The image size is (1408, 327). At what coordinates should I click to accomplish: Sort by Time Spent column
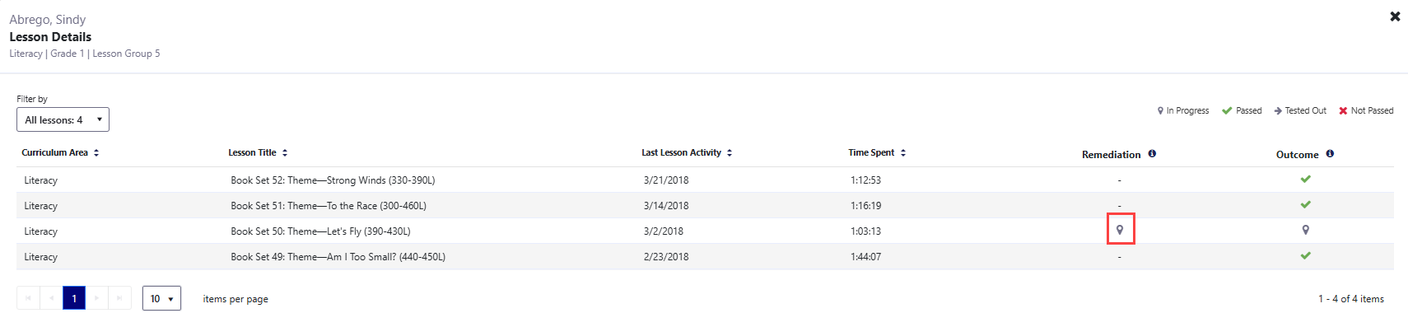pyautogui.click(x=903, y=153)
